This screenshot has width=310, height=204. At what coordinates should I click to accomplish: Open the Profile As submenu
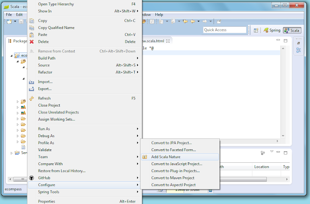point(85,143)
